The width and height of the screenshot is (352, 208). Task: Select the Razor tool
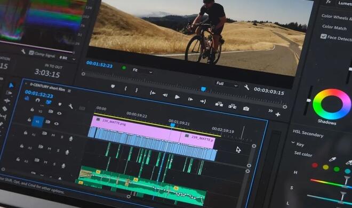point(4,109)
